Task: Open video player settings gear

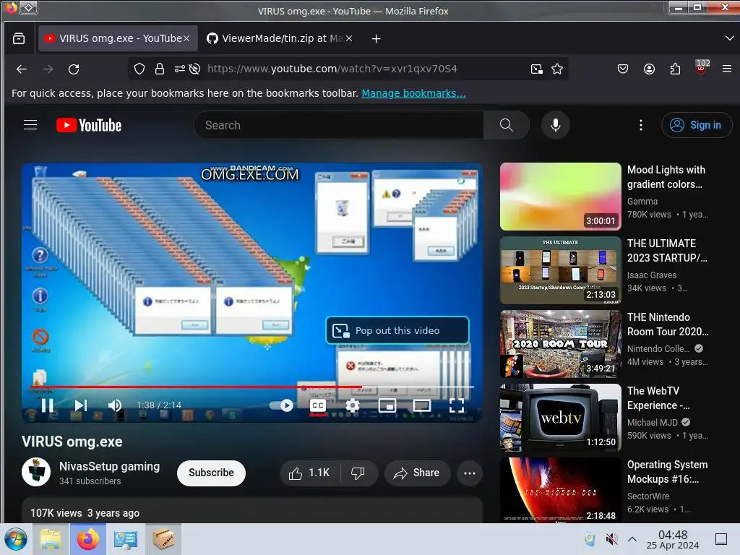Action: click(353, 405)
